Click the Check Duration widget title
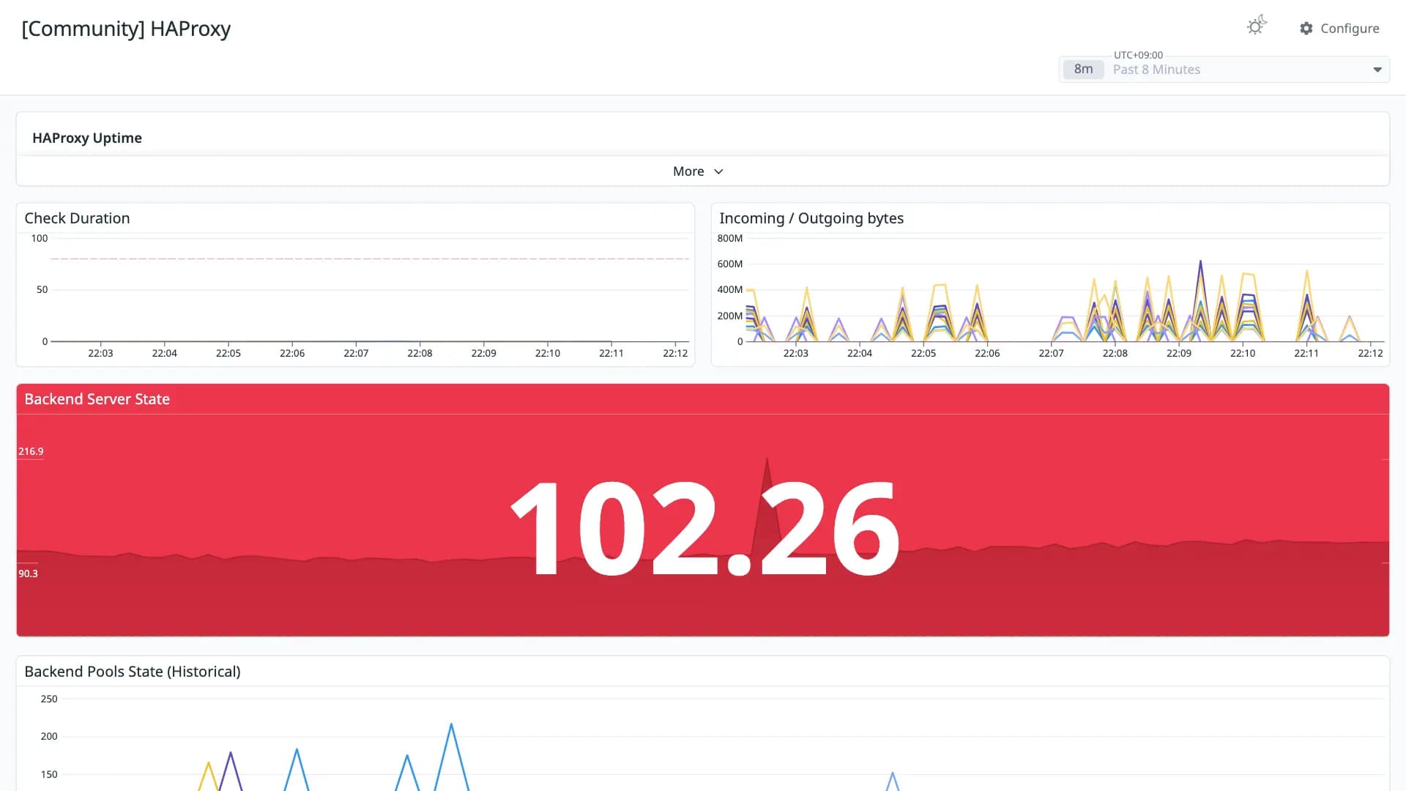Screen dimensions: 1406x791 (x=77, y=218)
